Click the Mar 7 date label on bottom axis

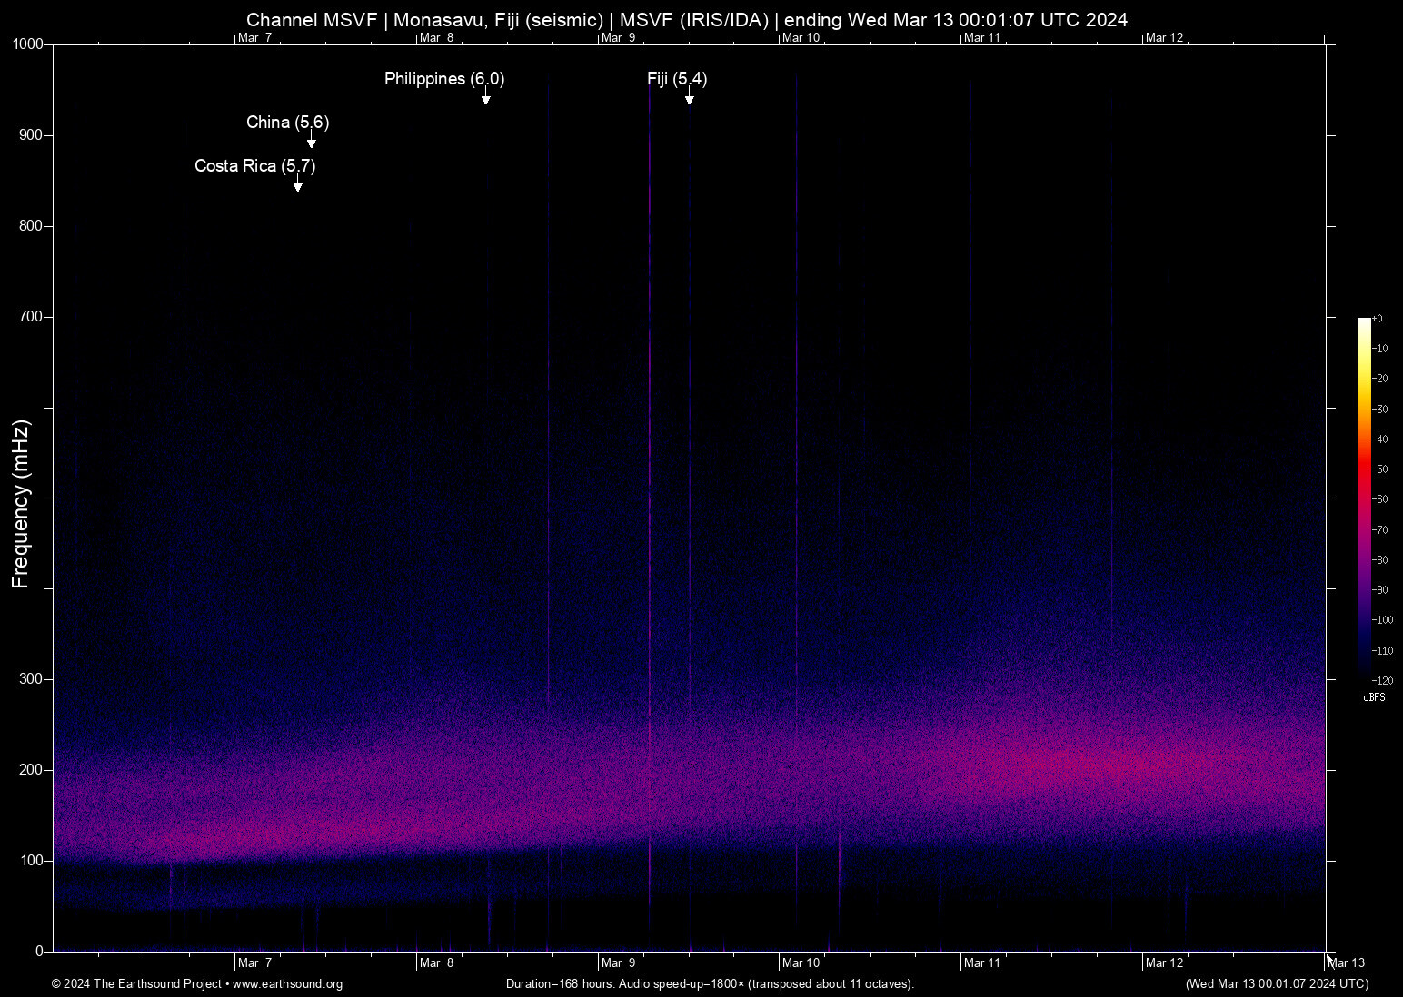tap(254, 962)
